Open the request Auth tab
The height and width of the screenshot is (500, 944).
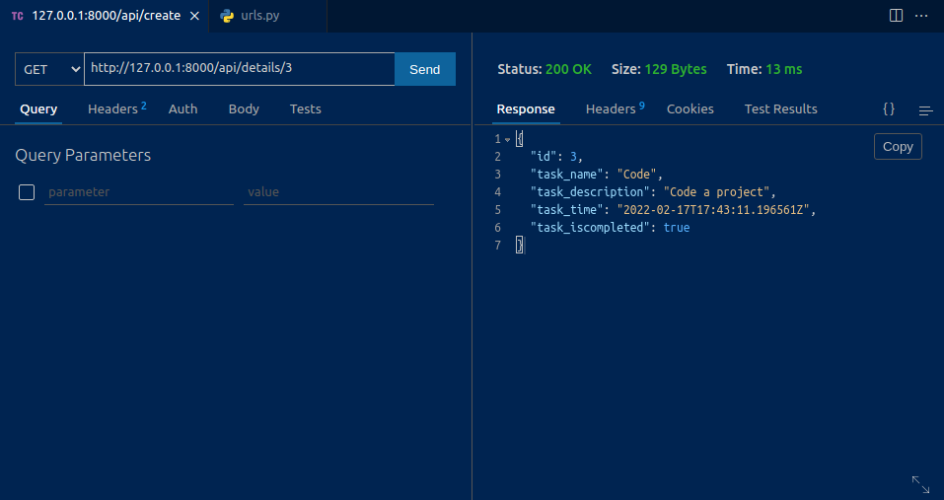pos(182,109)
